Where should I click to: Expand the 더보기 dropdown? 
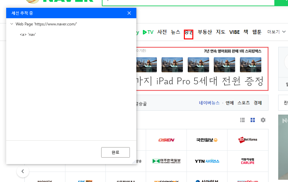(x=276, y=32)
